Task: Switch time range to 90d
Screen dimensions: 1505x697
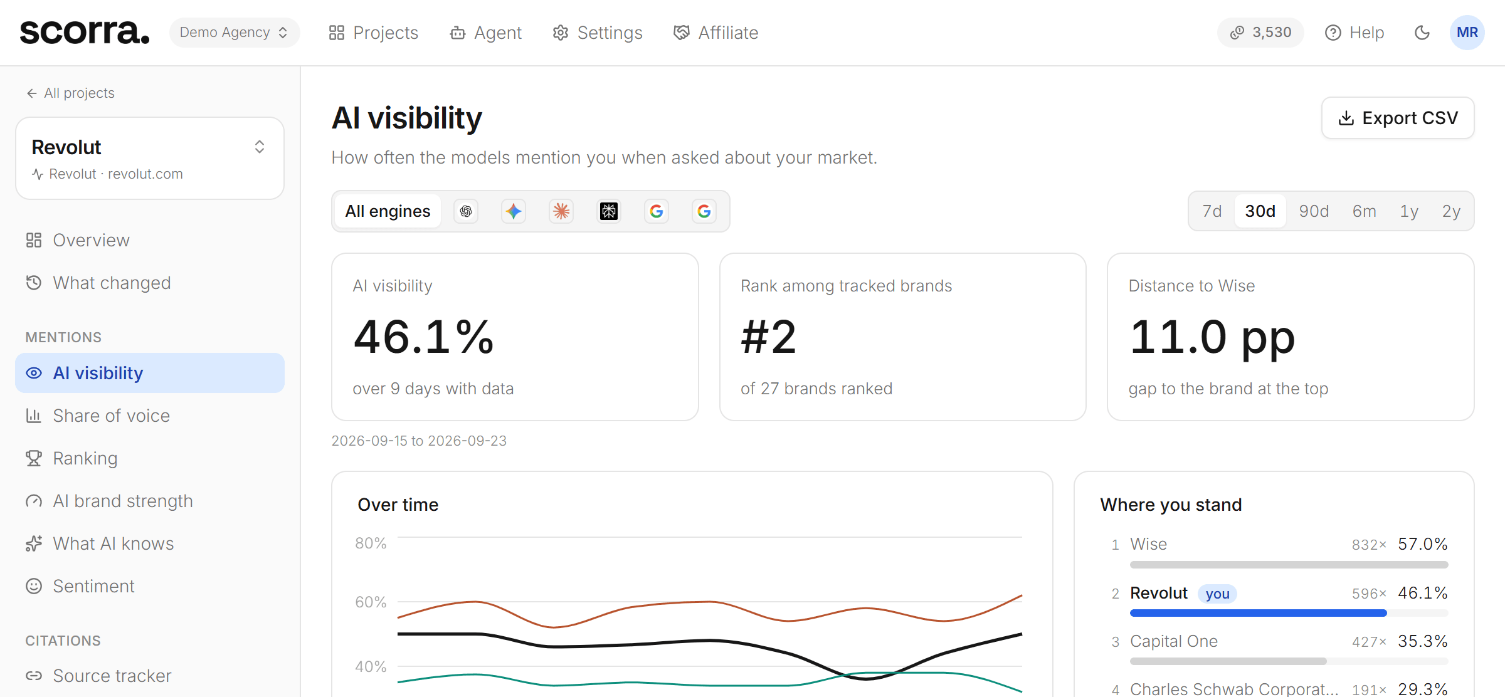Action: pos(1314,211)
